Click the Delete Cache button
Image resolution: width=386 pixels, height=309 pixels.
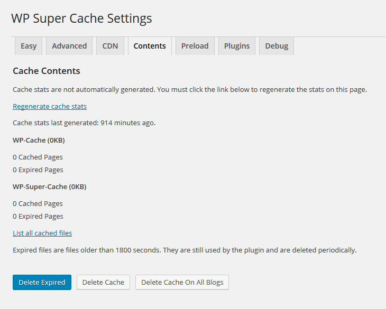(x=103, y=282)
